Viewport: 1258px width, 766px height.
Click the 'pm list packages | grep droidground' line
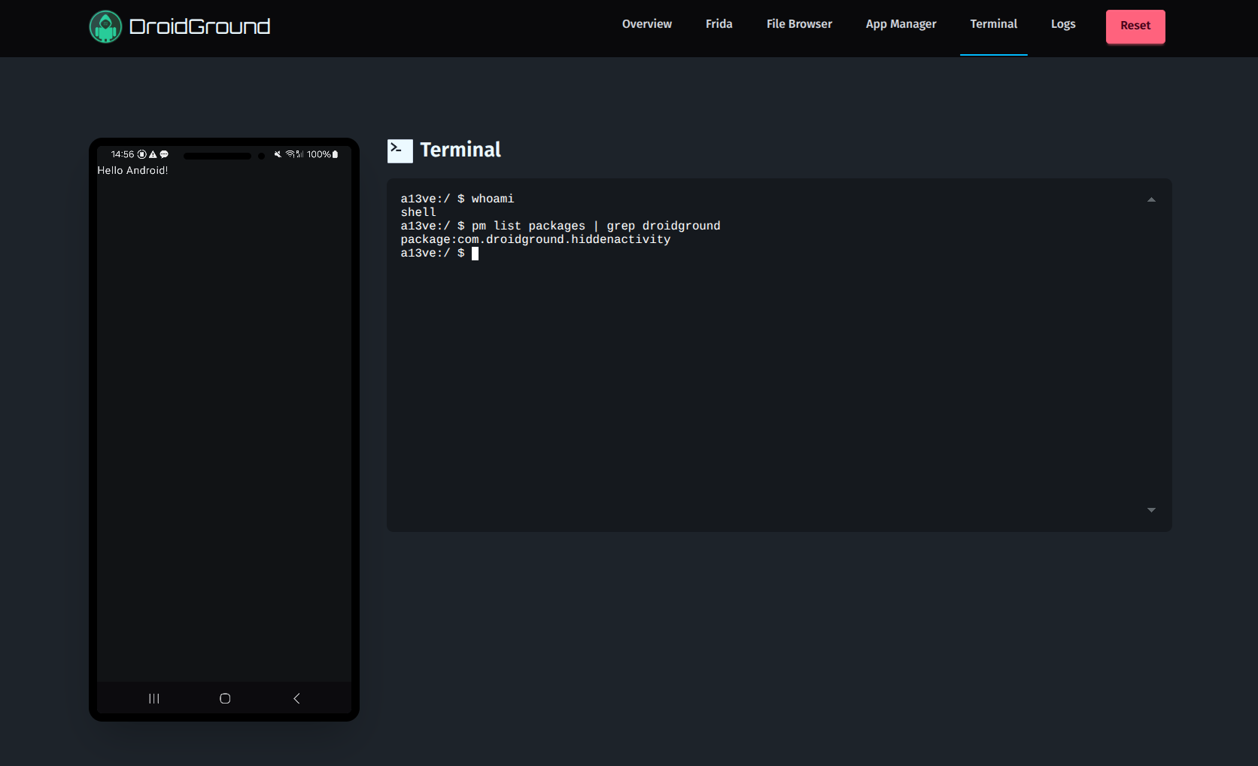[x=561, y=226]
